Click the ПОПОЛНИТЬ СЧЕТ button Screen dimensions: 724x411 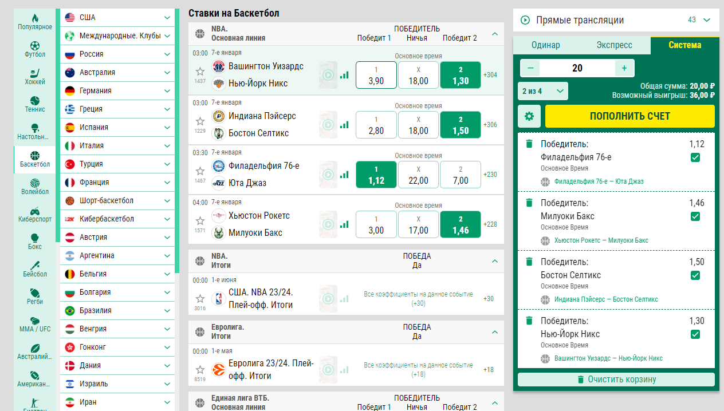[x=630, y=116]
